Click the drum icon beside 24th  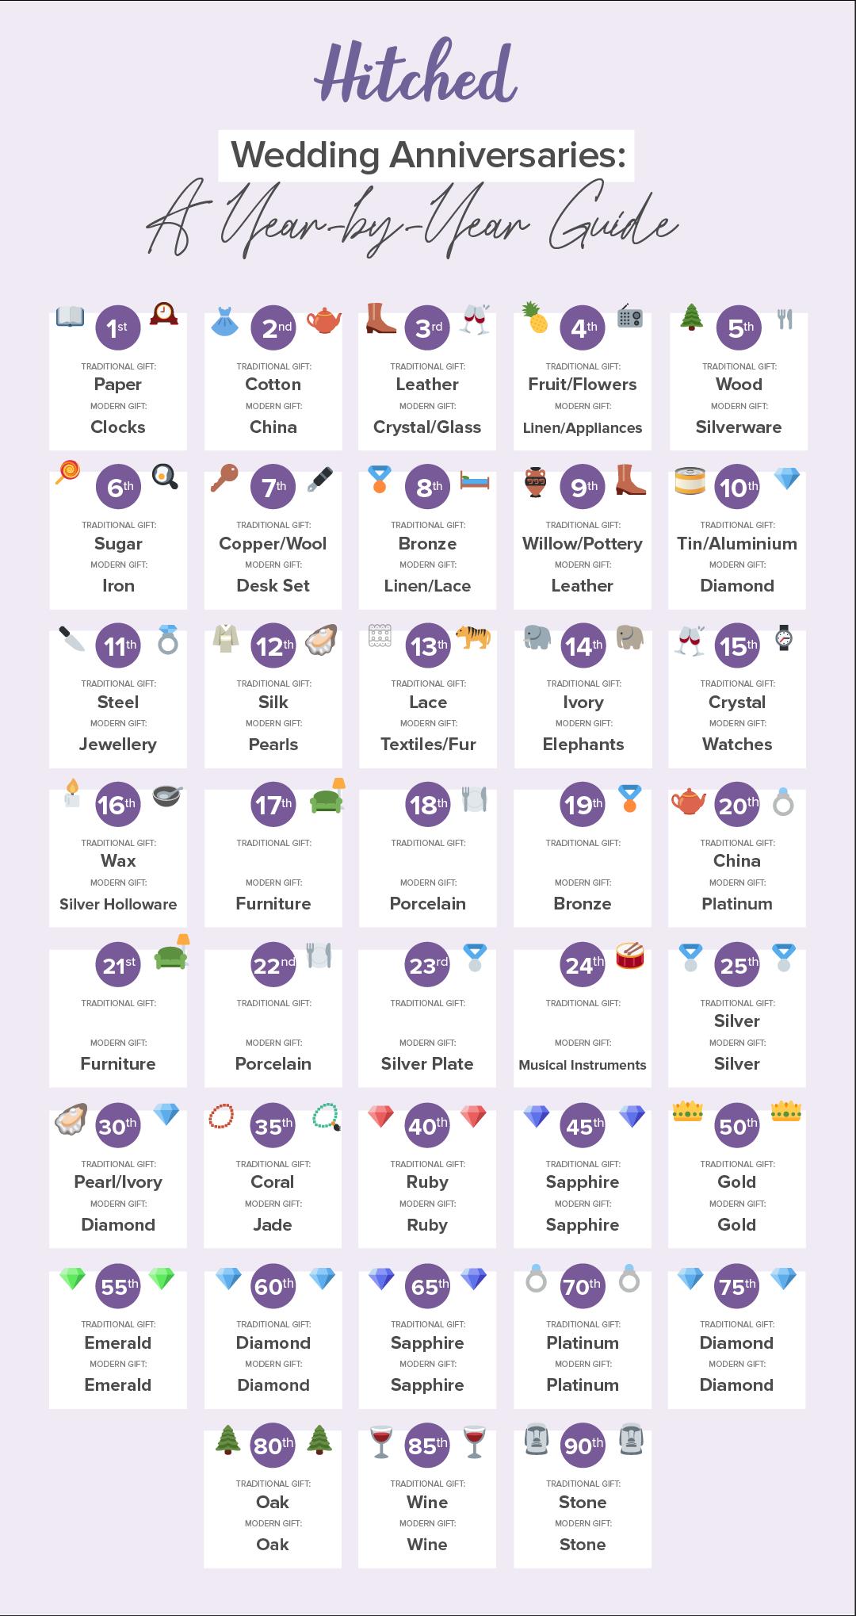(630, 955)
